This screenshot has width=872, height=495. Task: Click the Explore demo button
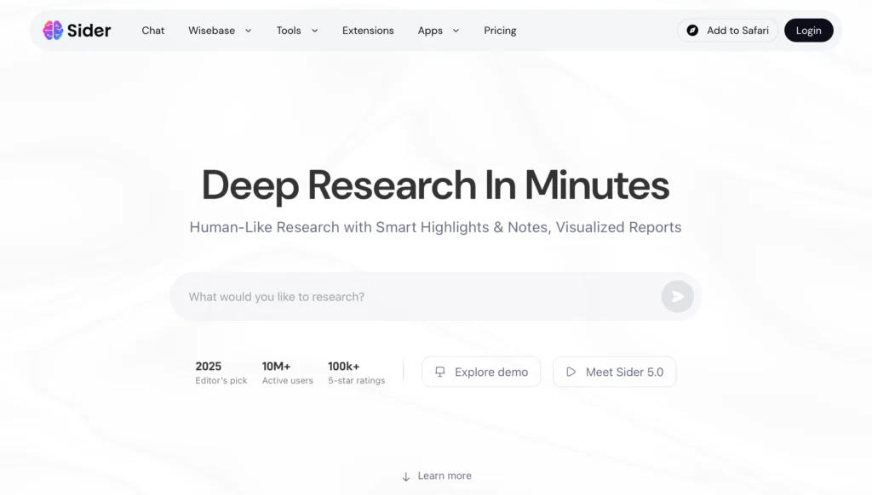481,372
